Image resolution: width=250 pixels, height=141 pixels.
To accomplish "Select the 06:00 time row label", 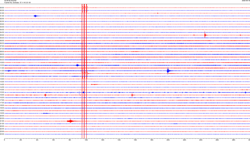I will 2,41.
